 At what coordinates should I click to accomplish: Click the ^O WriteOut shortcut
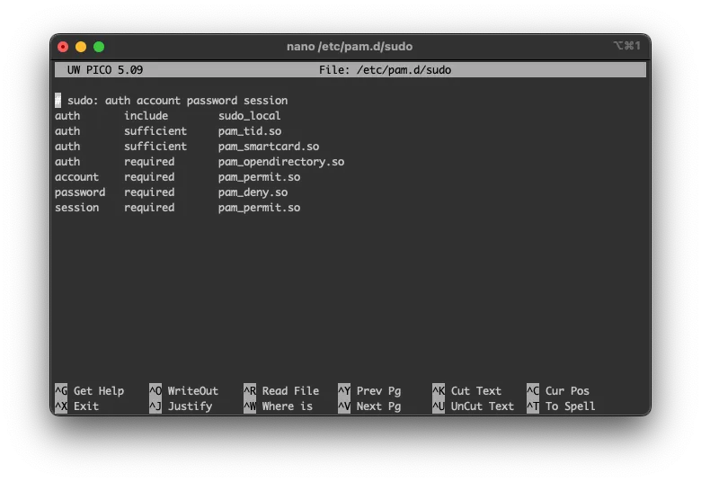pyautogui.click(x=184, y=391)
